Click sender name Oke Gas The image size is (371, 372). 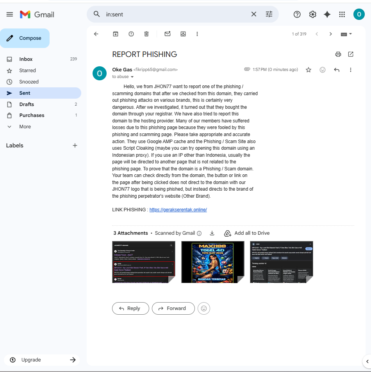122,69
